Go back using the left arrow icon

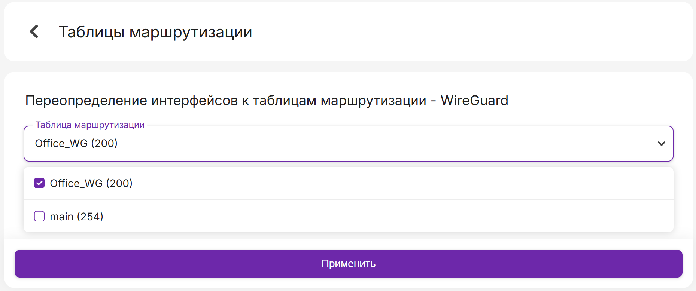[34, 32]
